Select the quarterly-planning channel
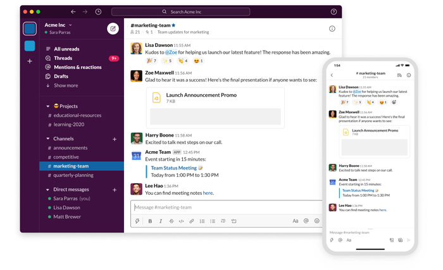Viewport: 443px width, 270px height. [73, 175]
